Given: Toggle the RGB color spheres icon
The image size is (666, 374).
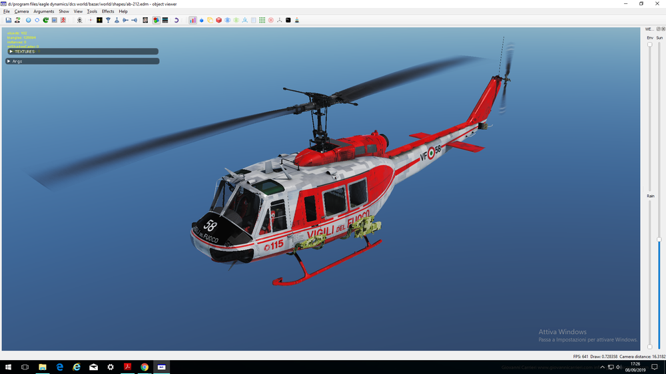Looking at the screenshot, I should (x=157, y=20).
